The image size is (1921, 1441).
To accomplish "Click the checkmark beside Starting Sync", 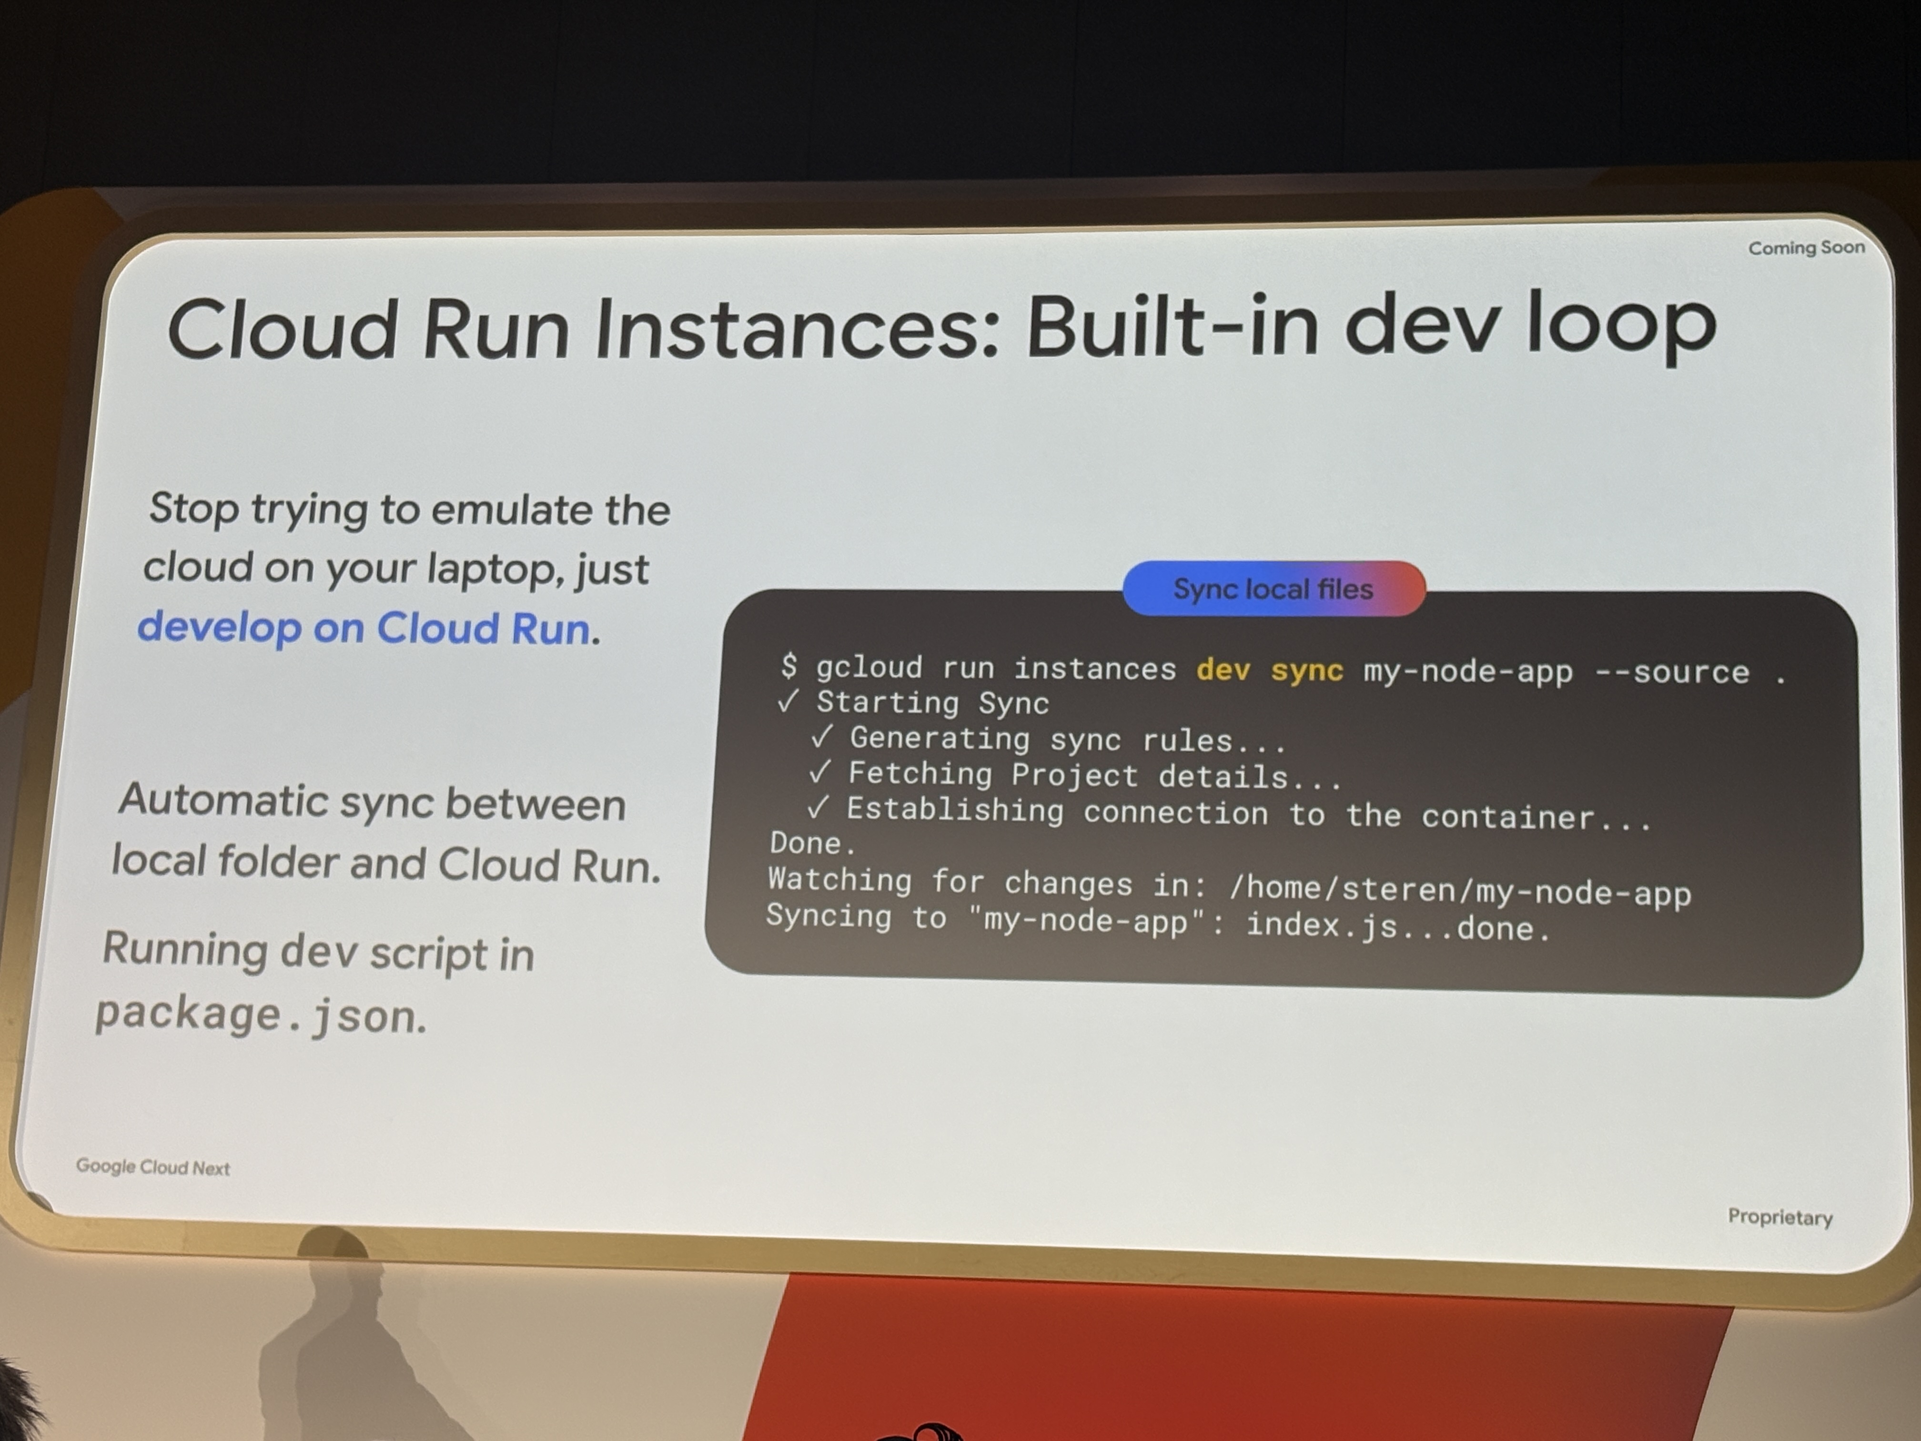I will click(x=787, y=702).
